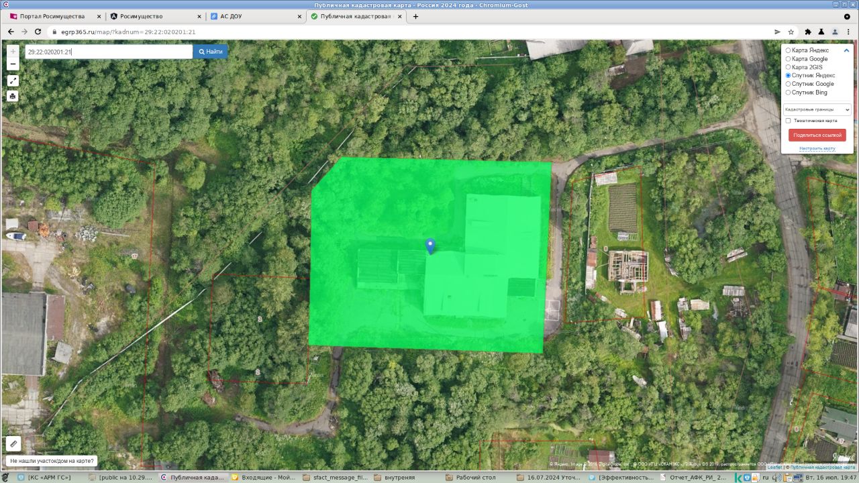Open the Кадастровые границы dropdown

[x=817, y=109]
